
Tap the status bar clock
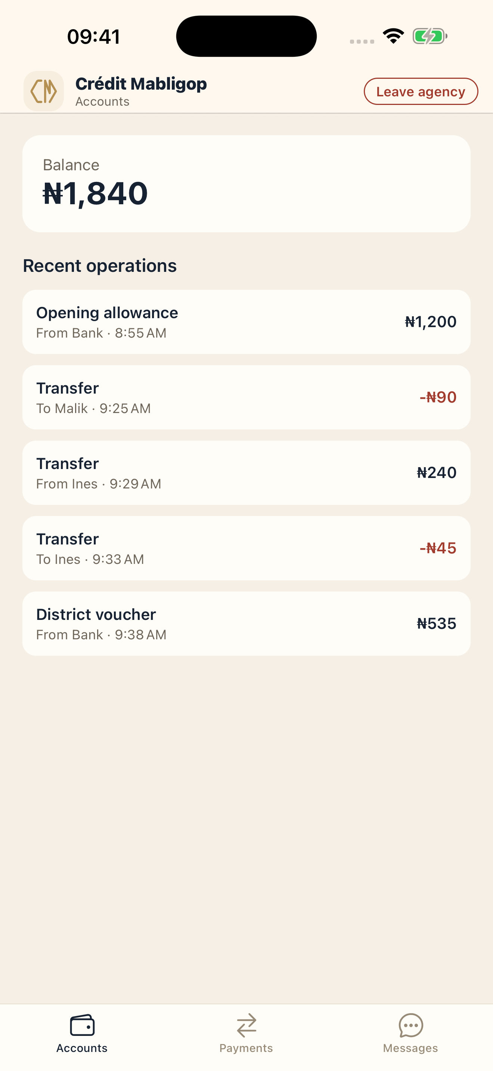93,37
